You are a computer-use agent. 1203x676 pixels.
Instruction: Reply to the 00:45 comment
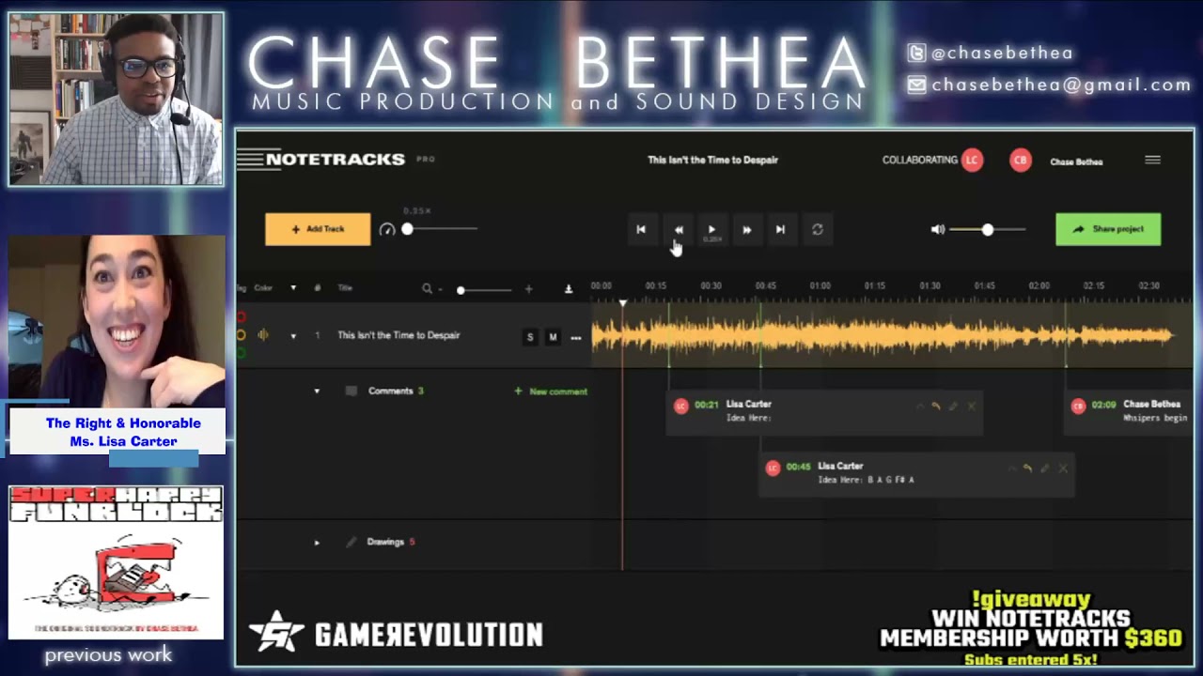[x=1027, y=469]
